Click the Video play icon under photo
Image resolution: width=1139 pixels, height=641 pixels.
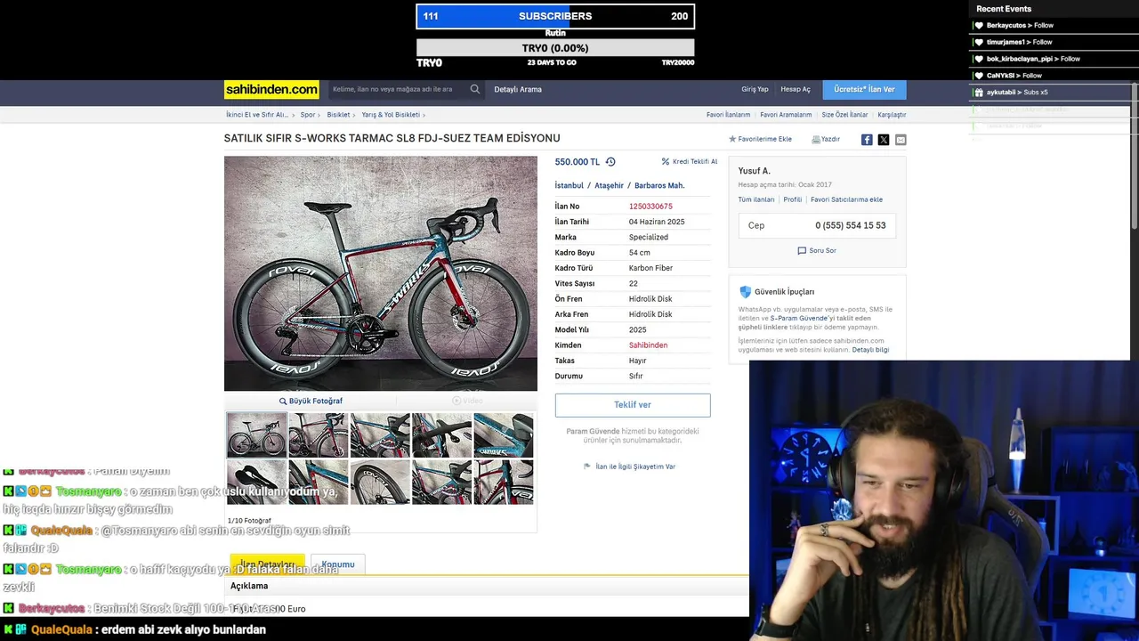tap(456, 401)
